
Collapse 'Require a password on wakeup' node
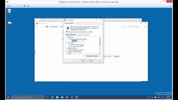(x=69, y=39)
